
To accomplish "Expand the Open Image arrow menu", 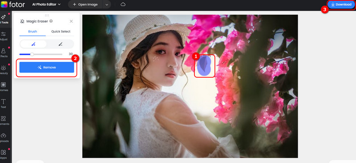I will tap(107, 4).
